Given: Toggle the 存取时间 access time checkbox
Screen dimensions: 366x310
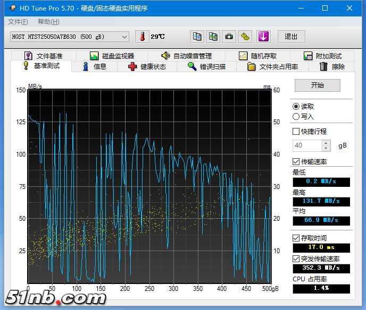Looking at the screenshot, I should pyautogui.click(x=296, y=238).
